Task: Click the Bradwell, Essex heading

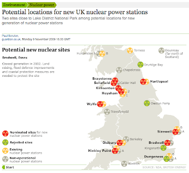Action: [x=15, y=58]
